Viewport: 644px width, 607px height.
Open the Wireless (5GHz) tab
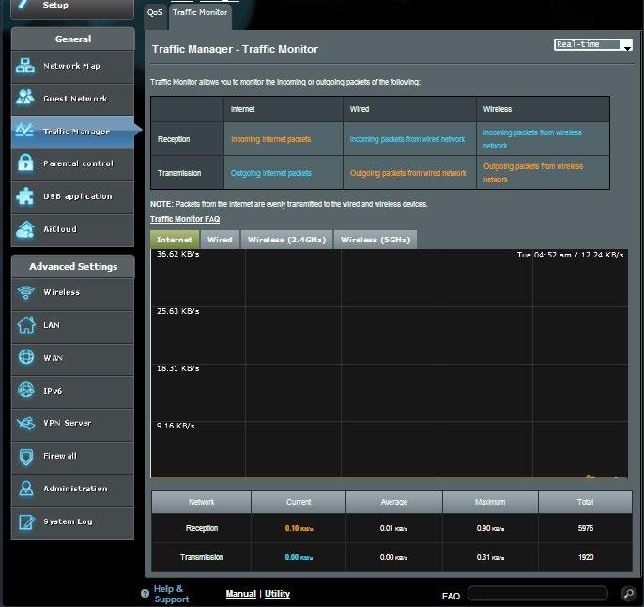[376, 240]
